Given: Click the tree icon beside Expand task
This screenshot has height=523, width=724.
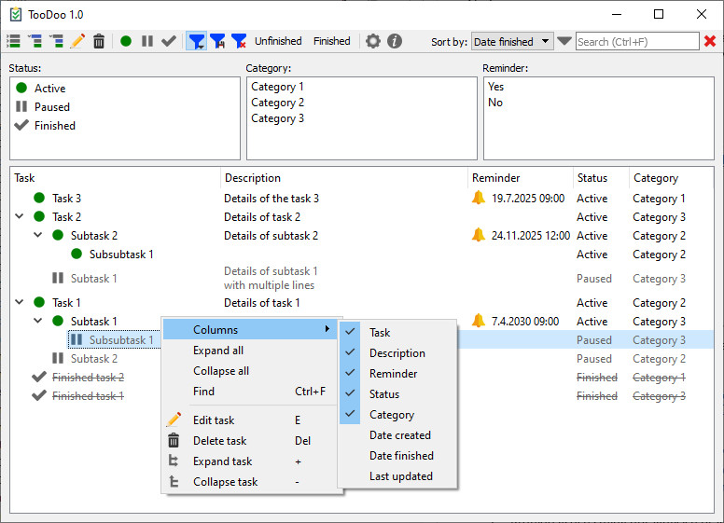Looking at the screenshot, I should pyautogui.click(x=174, y=461).
